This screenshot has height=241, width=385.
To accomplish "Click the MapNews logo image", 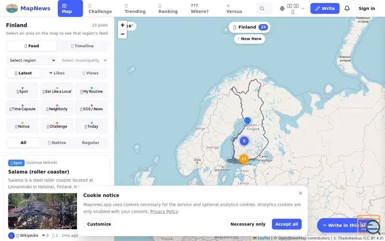I will (x=12, y=8).
